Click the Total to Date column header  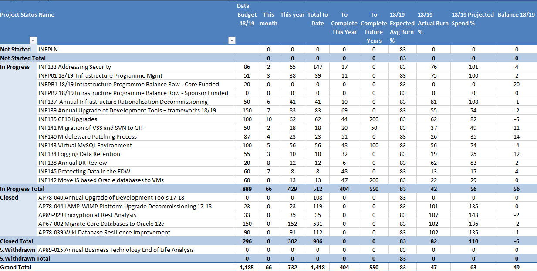tap(317, 19)
